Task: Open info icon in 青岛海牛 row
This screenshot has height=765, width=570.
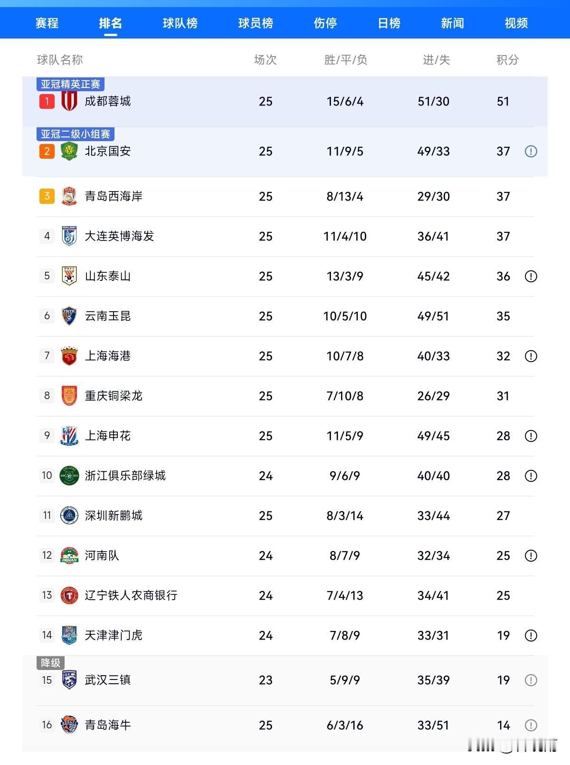Action: pyautogui.click(x=531, y=725)
